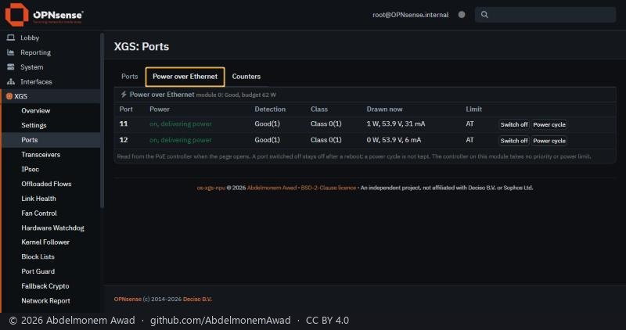Click the Limit column header
The height and width of the screenshot is (330, 626).
tap(474, 109)
